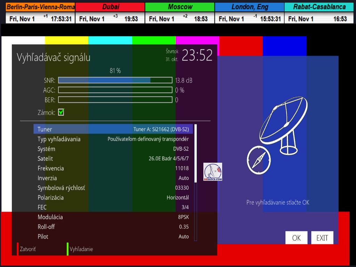356x267 pixels.
Task: Select the Dubai world clock header
Action: 110,7
